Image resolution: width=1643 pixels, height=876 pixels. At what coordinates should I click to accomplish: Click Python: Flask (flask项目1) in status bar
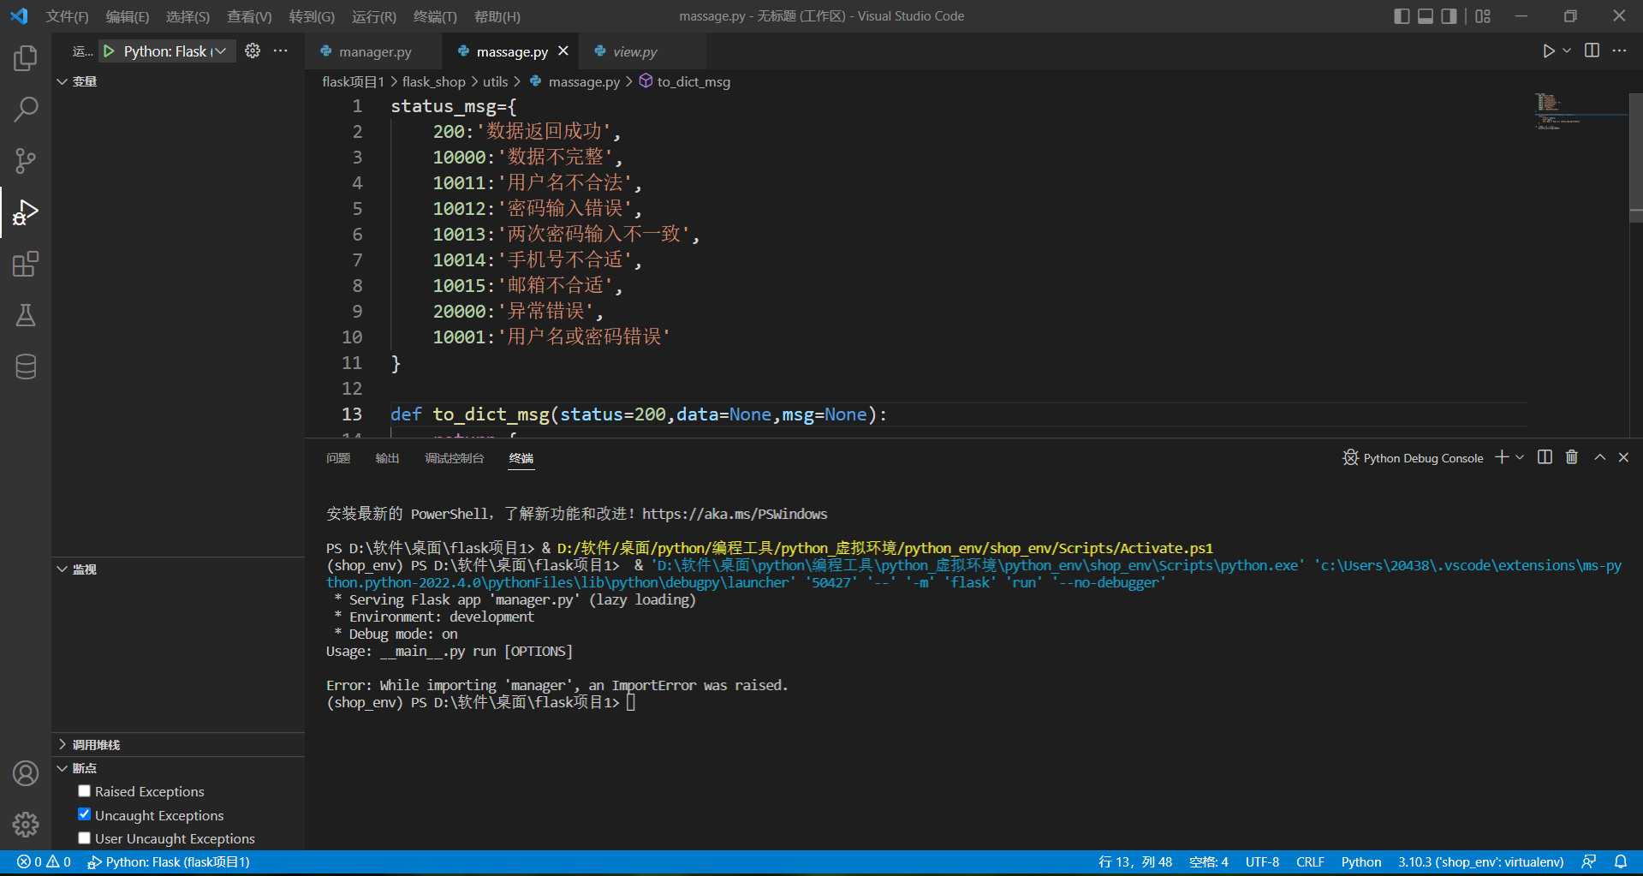click(x=169, y=861)
